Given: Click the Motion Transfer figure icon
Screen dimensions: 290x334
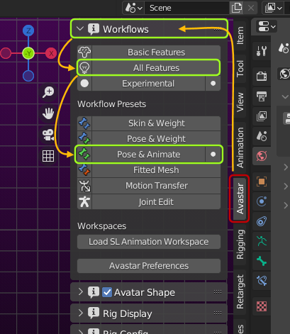Looking at the screenshot, I should tap(84, 186).
